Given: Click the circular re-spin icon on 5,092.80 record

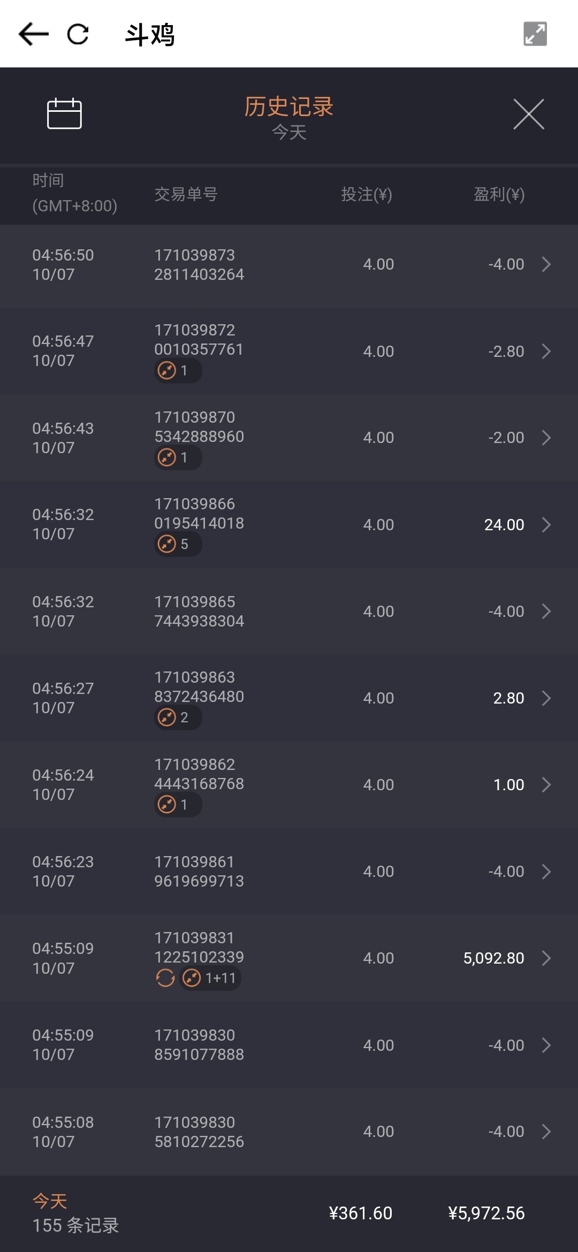Looking at the screenshot, I should point(165,978).
